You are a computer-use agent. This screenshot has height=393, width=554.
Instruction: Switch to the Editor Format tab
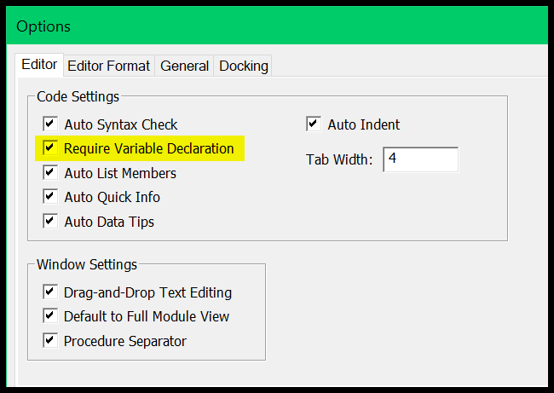[109, 66]
